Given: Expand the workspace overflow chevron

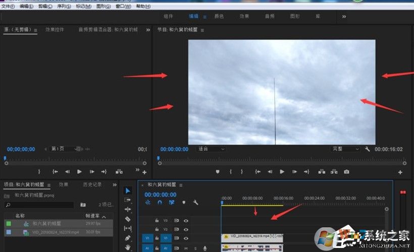Looking at the screenshot, I should point(344,16).
